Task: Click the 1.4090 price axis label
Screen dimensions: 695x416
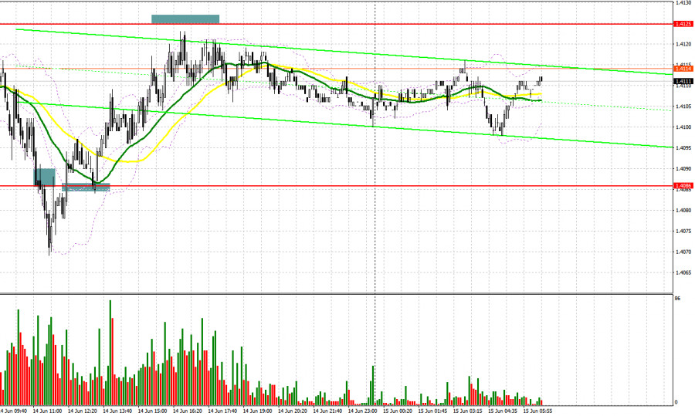Action: [683, 169]
